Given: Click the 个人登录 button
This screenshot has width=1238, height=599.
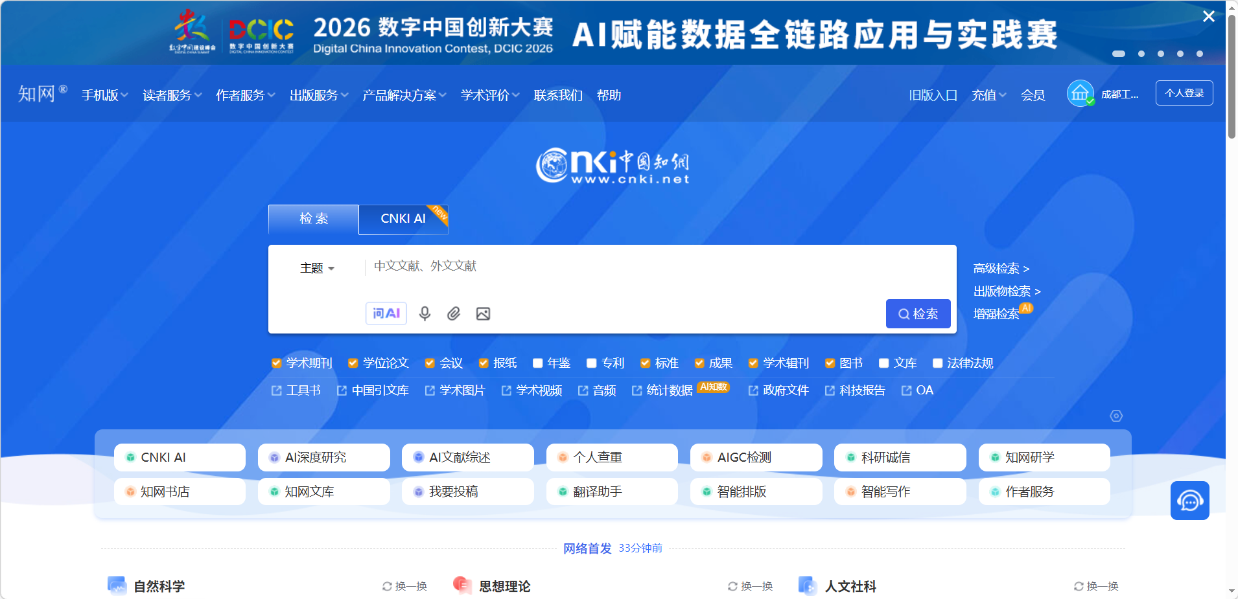Looking at the screenshot, I should [x=1184, y=93].
